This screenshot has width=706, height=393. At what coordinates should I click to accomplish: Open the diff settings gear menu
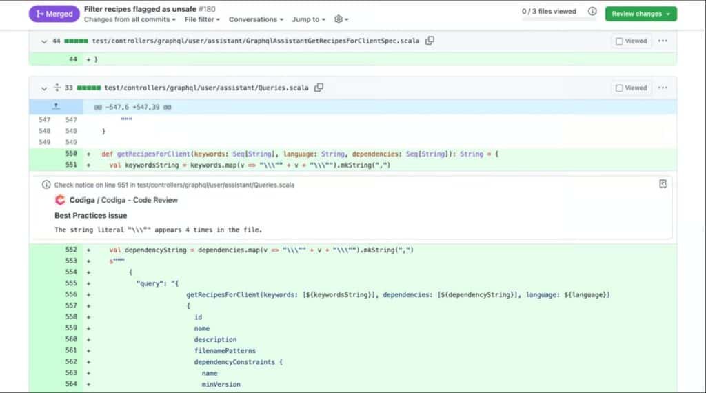(x=341, y=19)
